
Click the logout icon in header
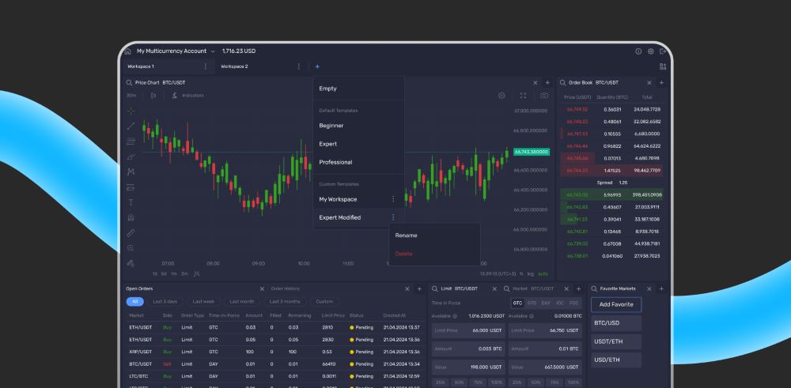point(663,51)
